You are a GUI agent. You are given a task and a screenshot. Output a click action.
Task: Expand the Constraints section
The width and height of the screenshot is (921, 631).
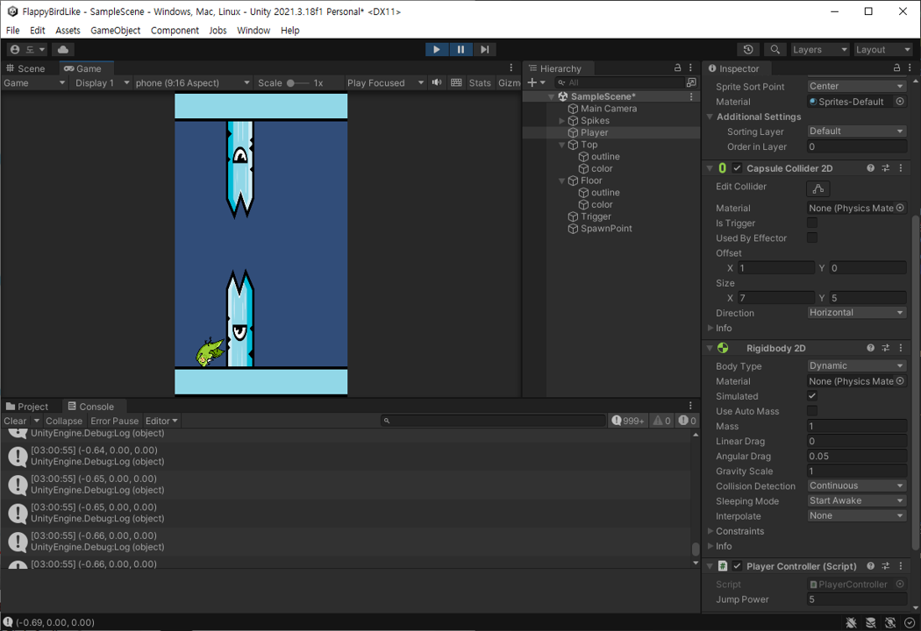(710, 531)
